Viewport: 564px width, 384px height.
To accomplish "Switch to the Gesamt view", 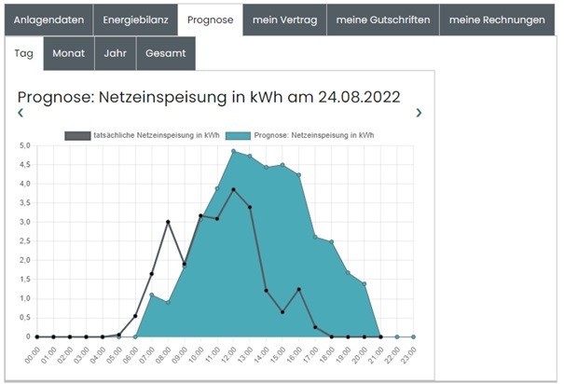I will [x=165, y=53].
